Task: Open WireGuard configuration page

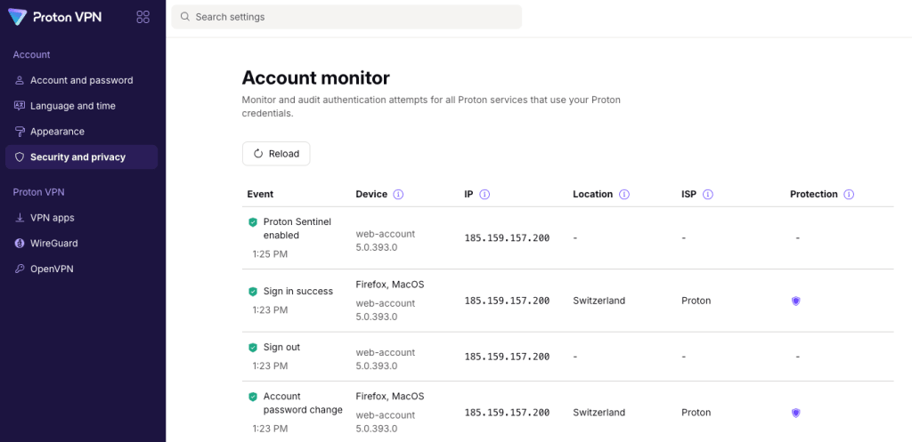Action: pos(81,244)
